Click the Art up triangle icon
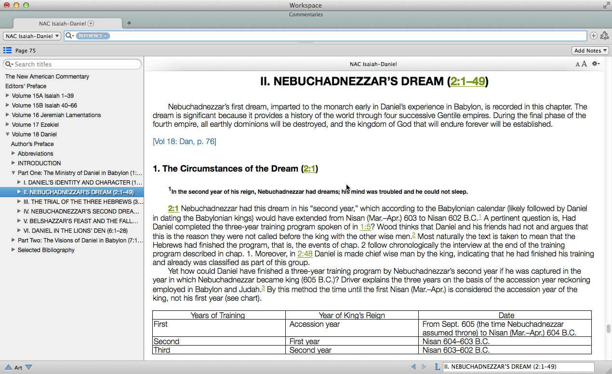This screenshot has height=374, width=612. [8, 367]
